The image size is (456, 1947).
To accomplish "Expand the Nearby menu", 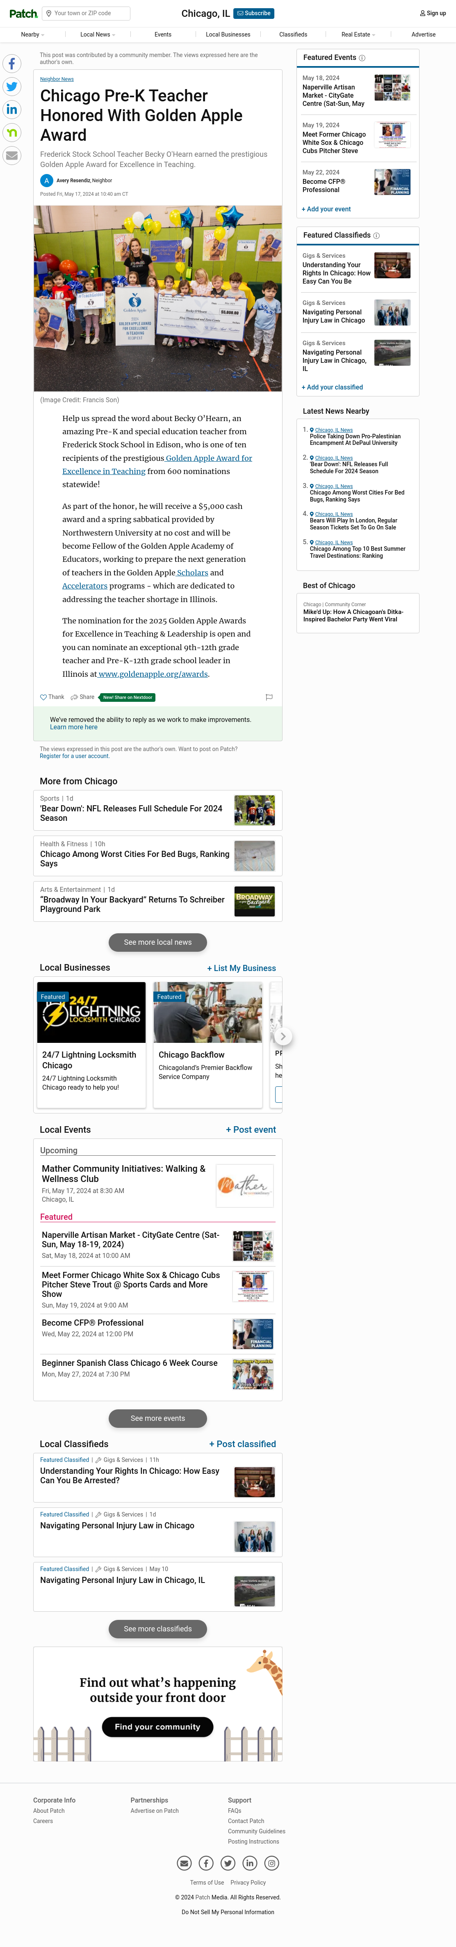I will pos(32,35).
